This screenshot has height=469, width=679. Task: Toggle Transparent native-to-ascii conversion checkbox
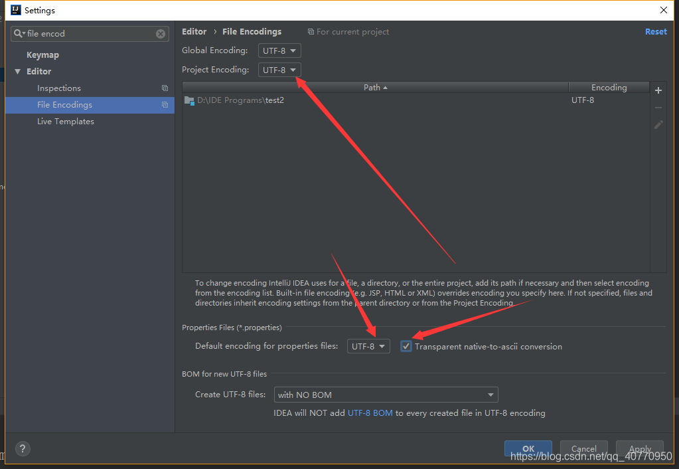[x=406, y=346]
